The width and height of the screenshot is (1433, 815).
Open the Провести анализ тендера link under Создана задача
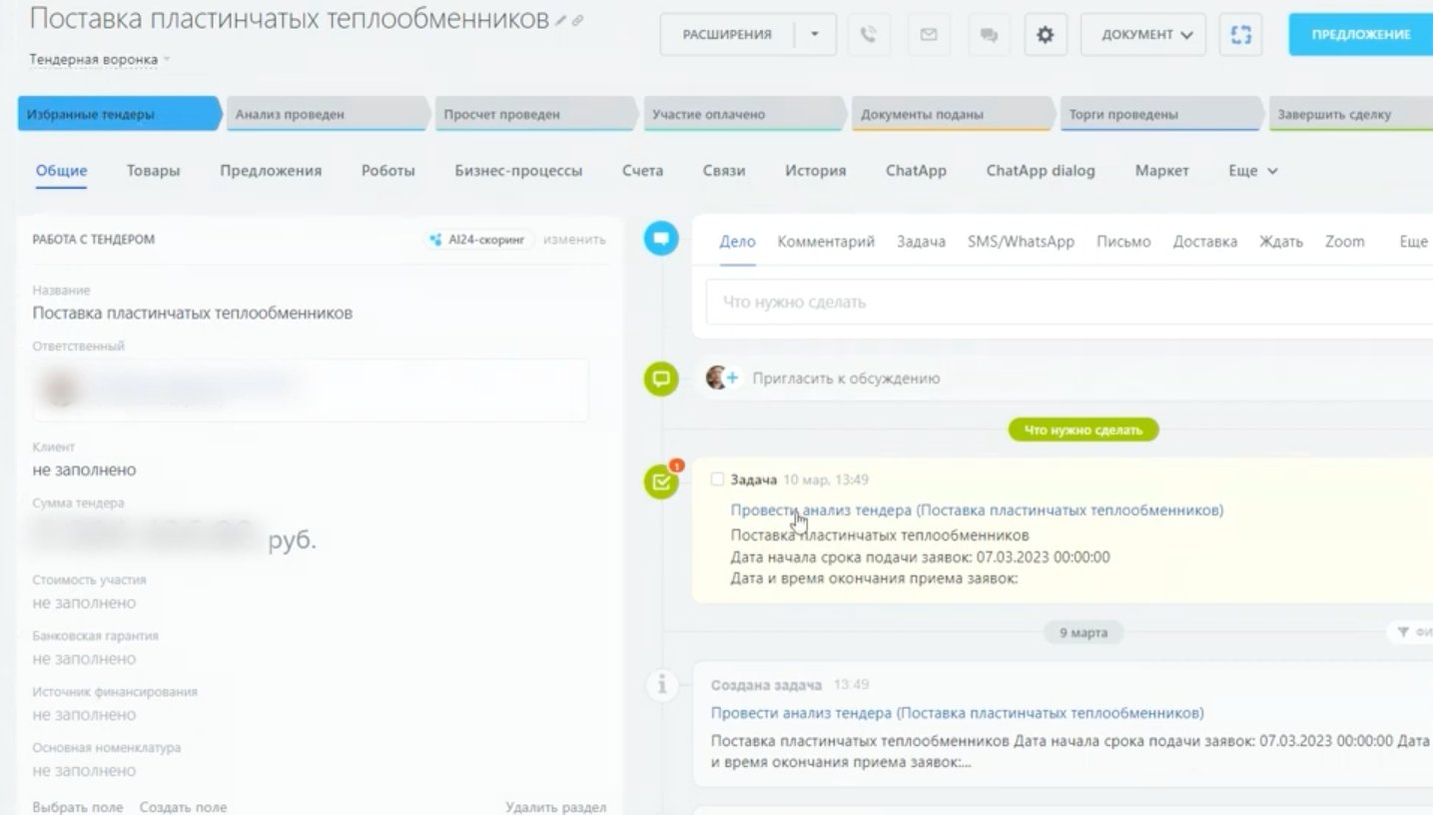[957, 713]
